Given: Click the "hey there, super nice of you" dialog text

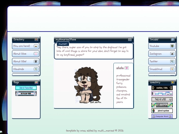Looking at the screenshot, I should [x=92, y=51].
